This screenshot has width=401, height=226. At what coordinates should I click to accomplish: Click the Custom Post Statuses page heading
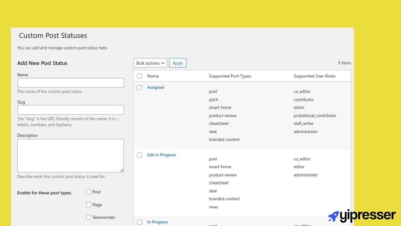53,35
